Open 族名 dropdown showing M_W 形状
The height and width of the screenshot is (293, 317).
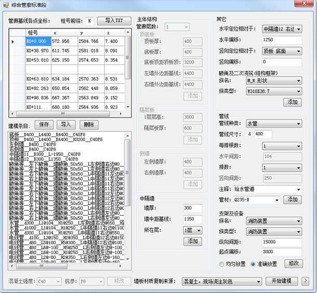pyautogui.click(x=274, y=80)
